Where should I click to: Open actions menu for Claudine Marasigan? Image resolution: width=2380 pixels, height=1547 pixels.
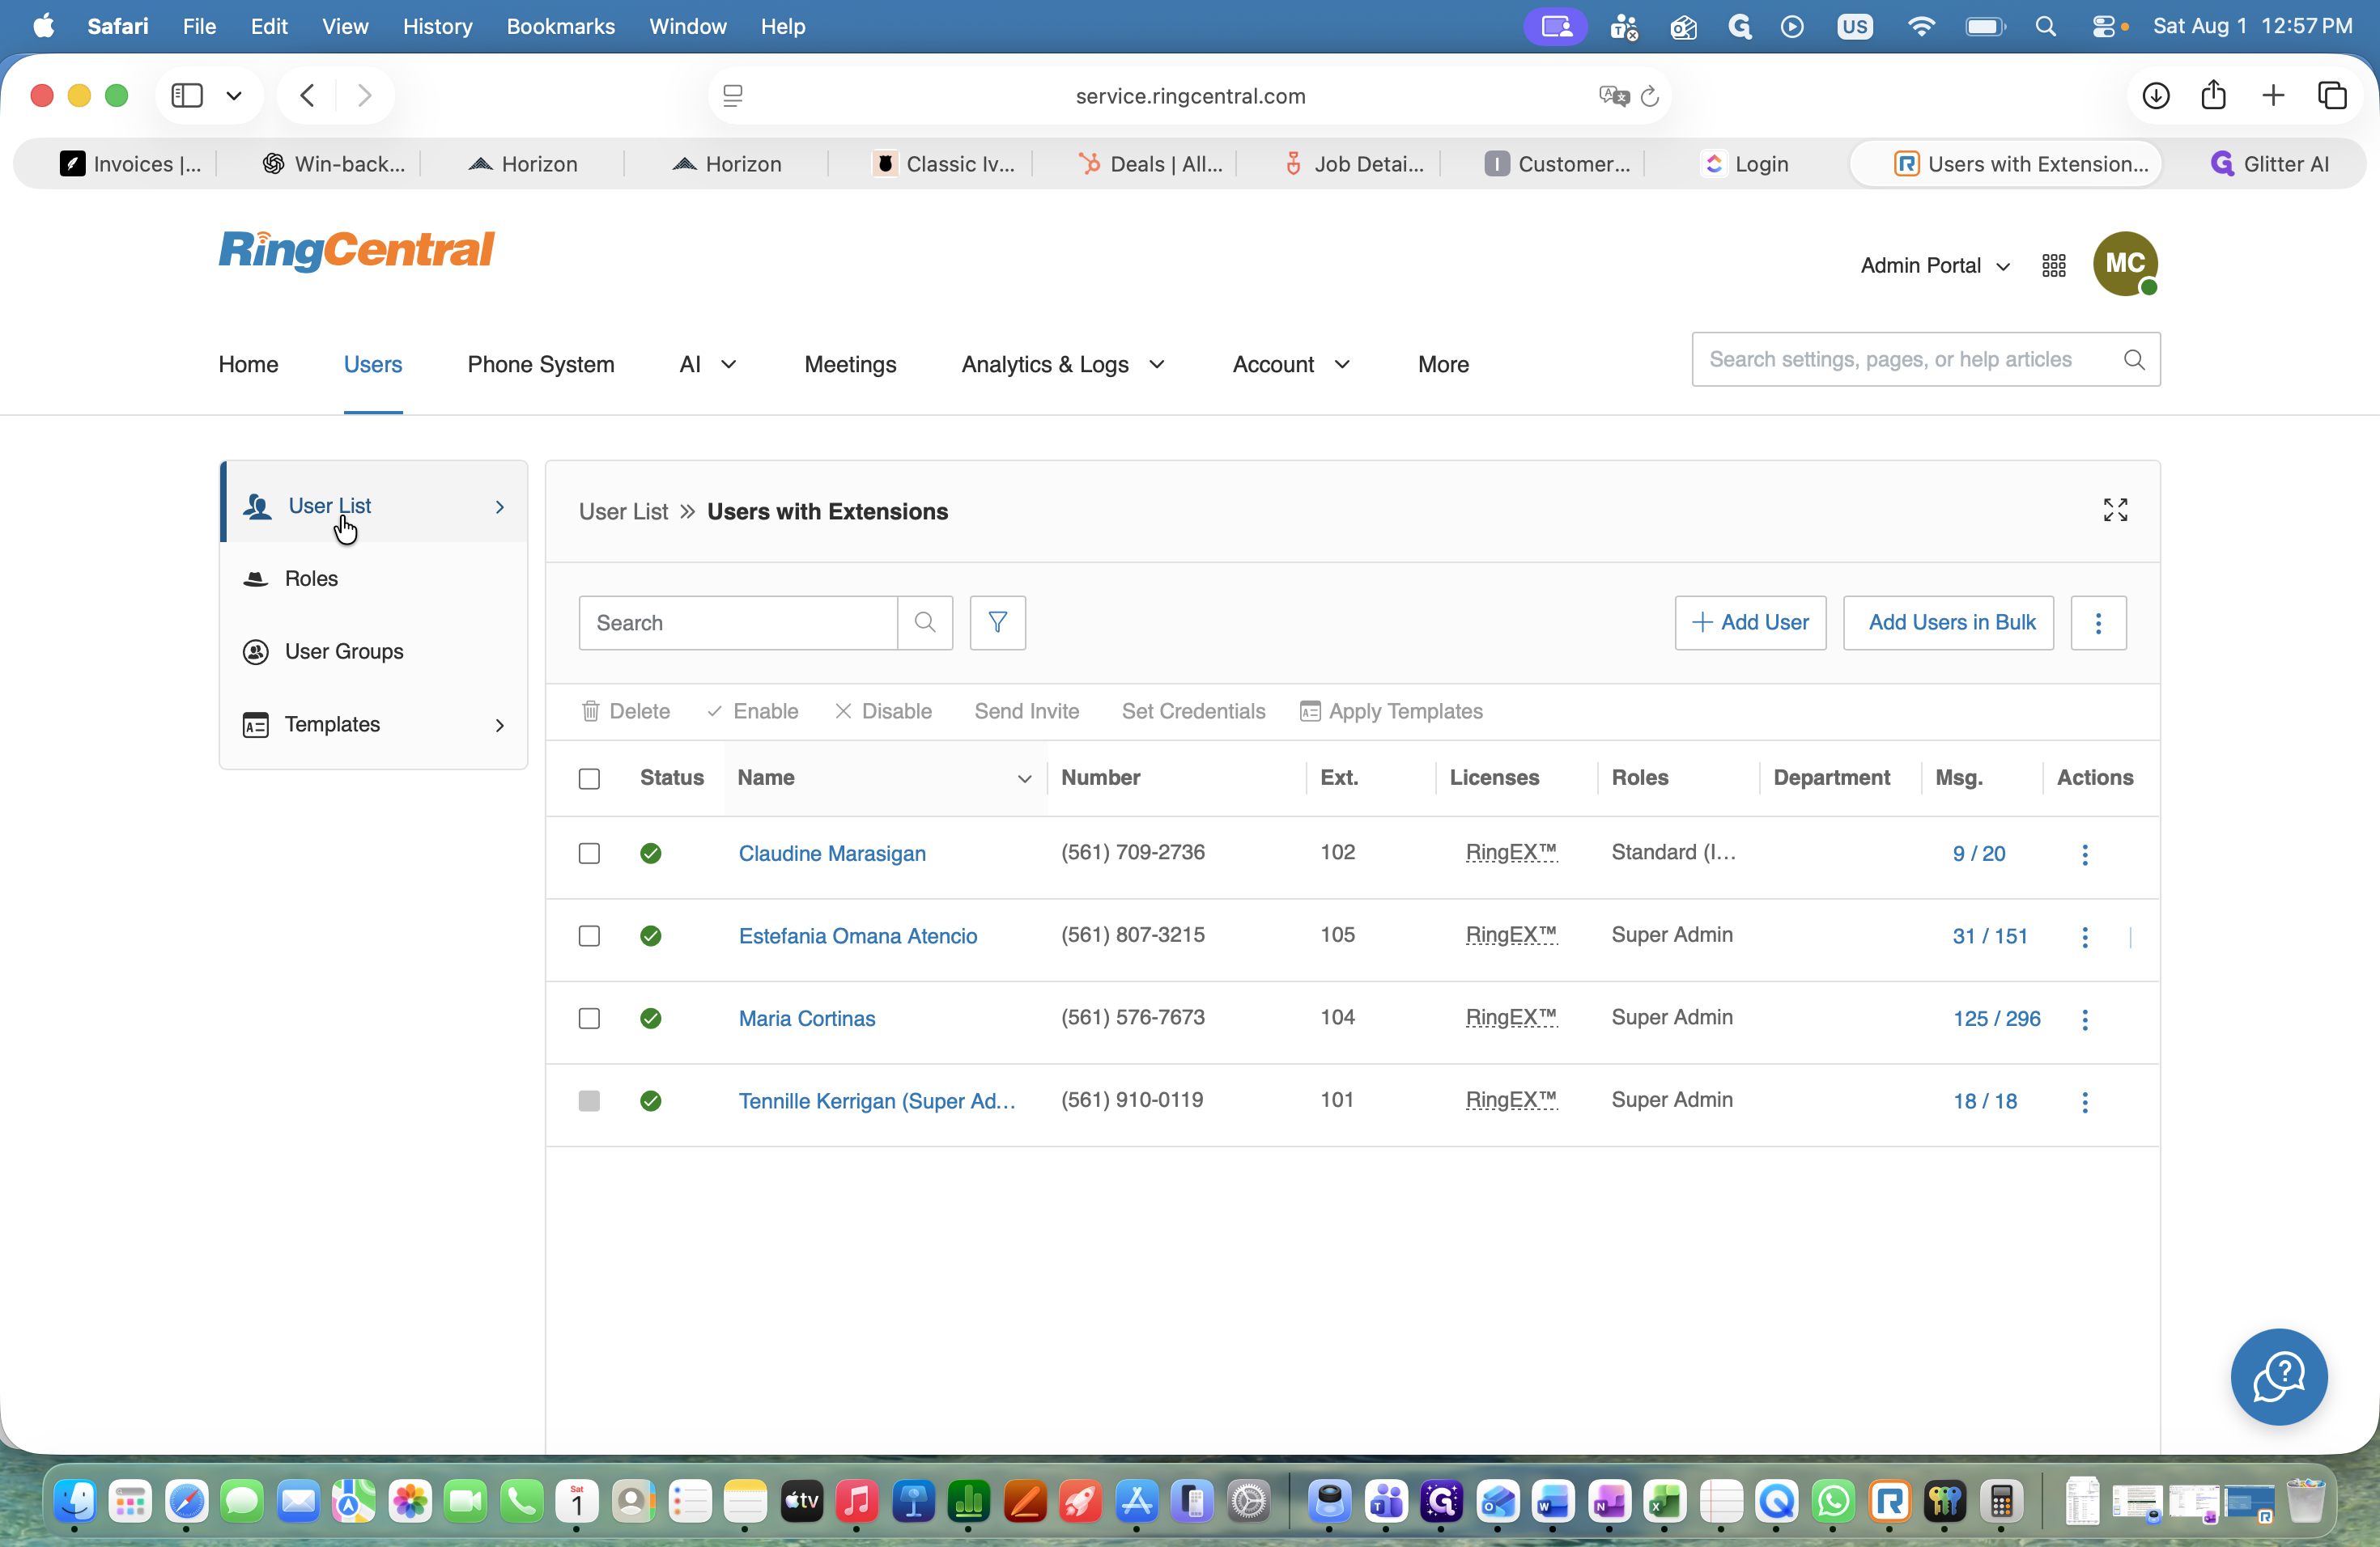click(2085, 854)
